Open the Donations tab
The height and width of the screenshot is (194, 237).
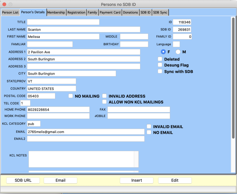tap(131, 12)
